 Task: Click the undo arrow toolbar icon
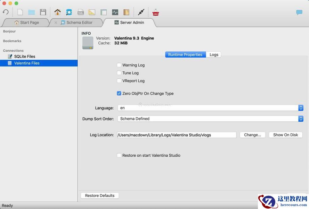point(6,12)
